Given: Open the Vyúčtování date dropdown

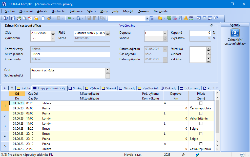Looking at the screenshot, I should (x=53, y=38).
